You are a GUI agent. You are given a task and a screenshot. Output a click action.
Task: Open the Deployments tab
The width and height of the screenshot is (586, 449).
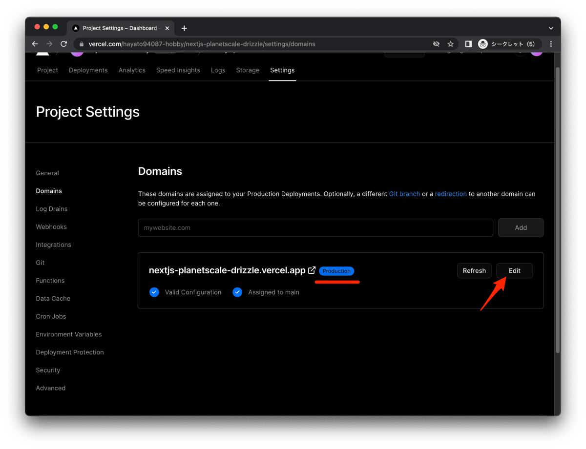tap(88, 70)
